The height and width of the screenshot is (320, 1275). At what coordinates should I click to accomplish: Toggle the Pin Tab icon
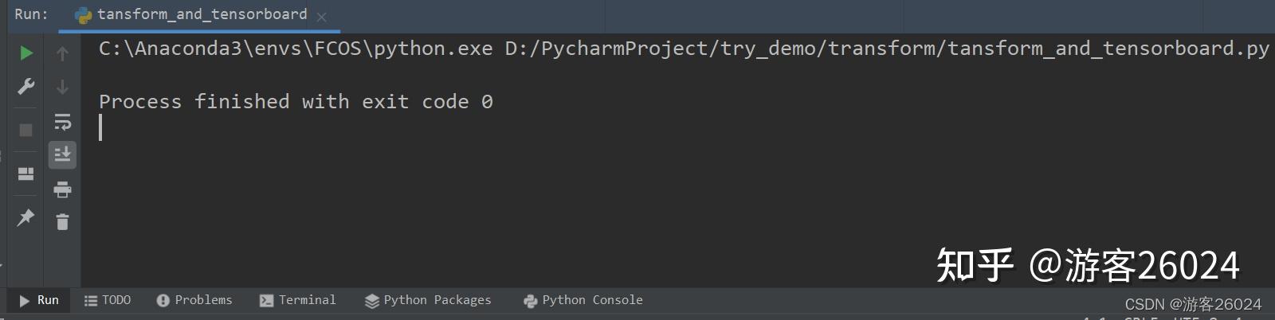coord(26,217)
